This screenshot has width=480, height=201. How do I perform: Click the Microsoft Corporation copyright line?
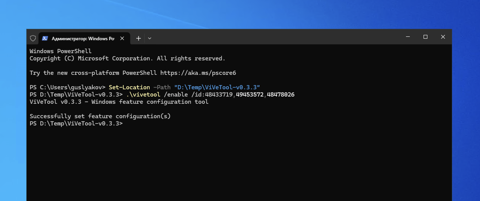pyautogui.click(x=127, y=58)
